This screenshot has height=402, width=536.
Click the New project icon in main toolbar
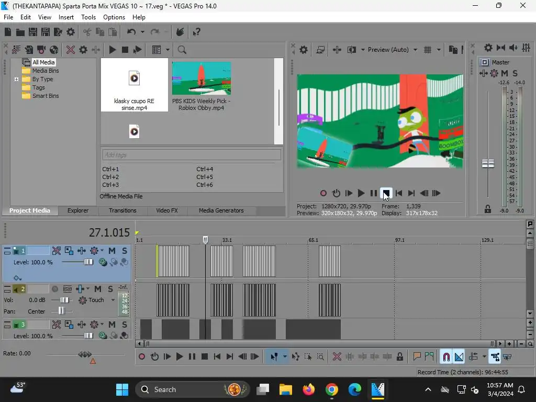[x=8, y=32]
